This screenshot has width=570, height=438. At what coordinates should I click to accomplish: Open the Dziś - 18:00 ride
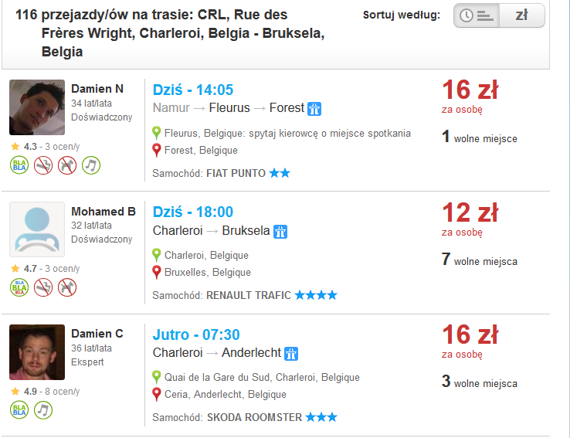tap(193, 212)
